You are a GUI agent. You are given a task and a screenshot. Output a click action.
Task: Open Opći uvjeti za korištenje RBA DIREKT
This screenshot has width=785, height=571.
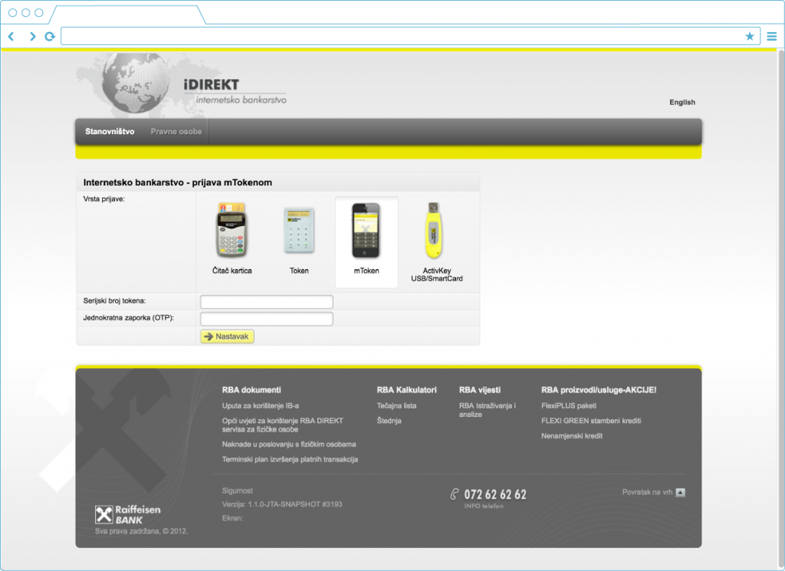283,425
